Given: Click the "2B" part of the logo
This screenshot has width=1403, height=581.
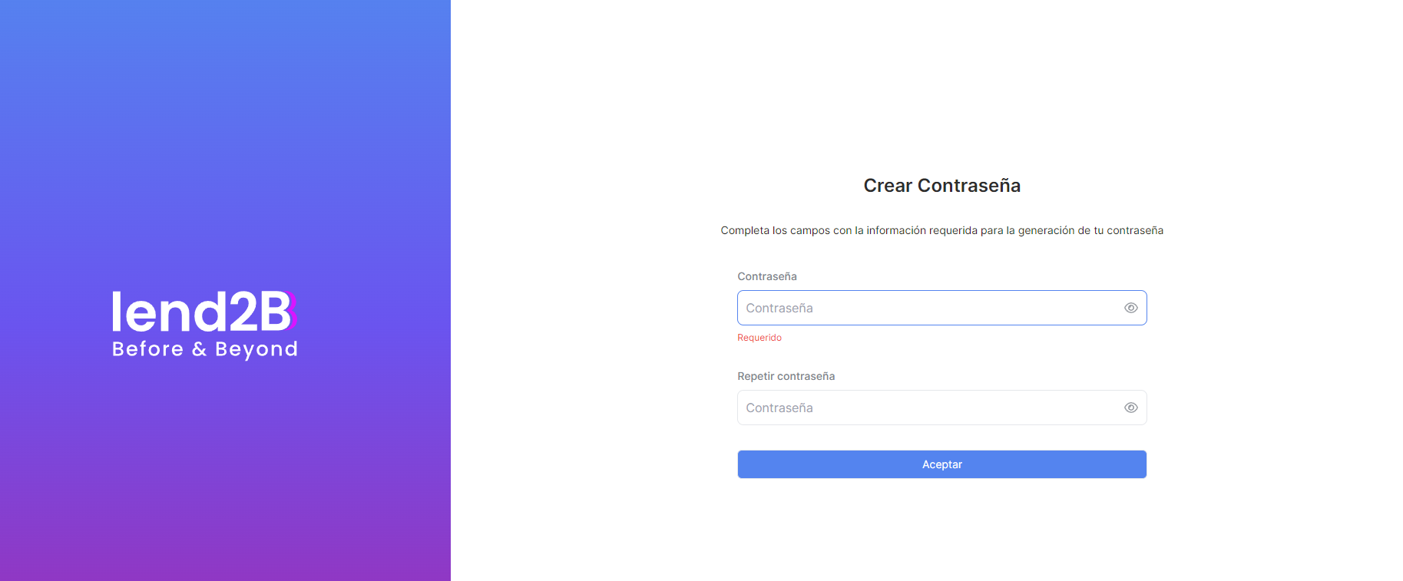Looking at the screenshot, I should (x=260, y=312).
